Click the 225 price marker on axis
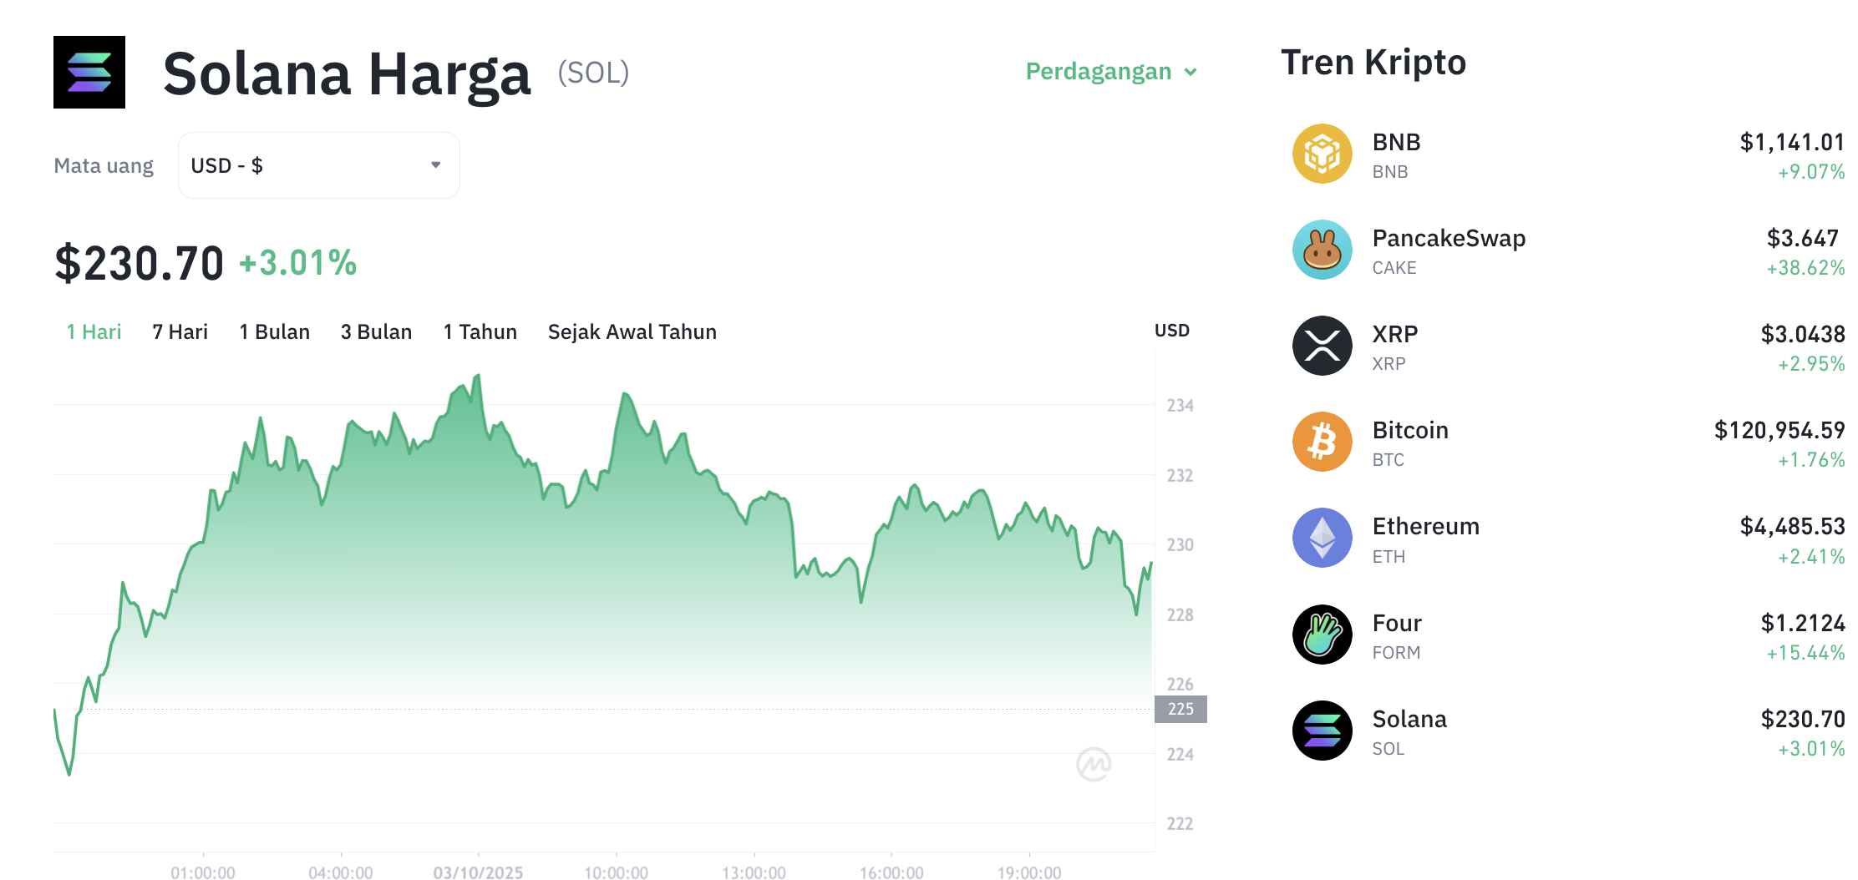1858x880 pixels. [x=1180, y=709]
